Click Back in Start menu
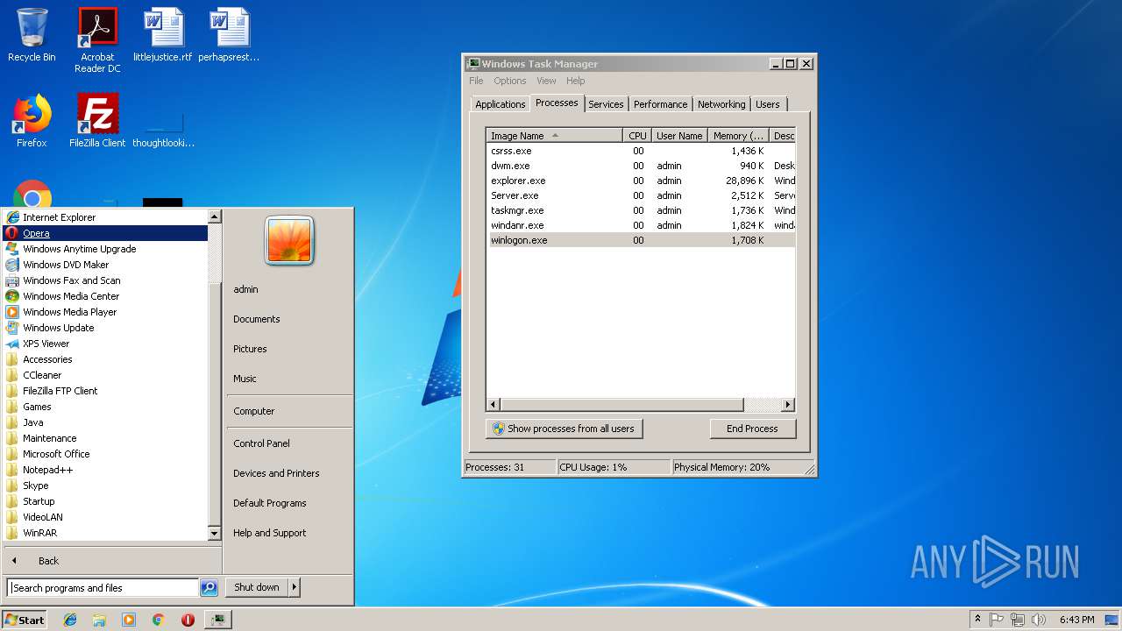The image size is (1122, 631). coord(48,561)
